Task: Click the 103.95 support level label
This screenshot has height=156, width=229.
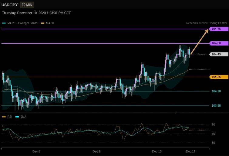Action: pyautogui.click(x=216, y=106)
